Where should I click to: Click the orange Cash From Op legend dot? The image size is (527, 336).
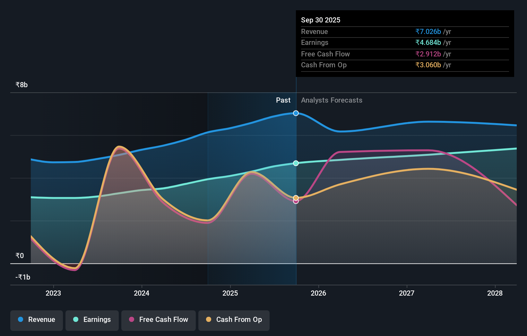pyautogui.click(x=209, y=320)
